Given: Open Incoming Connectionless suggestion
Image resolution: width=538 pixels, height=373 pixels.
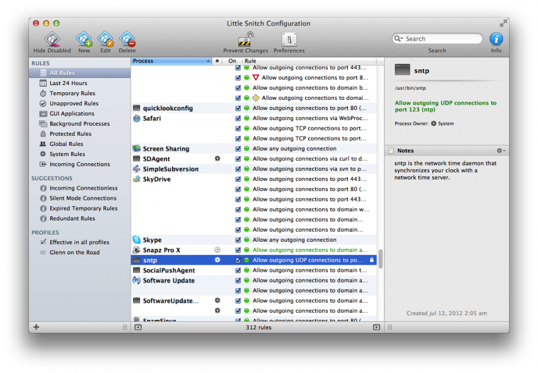Looking at the screenshot, I should tap(80, 188).
